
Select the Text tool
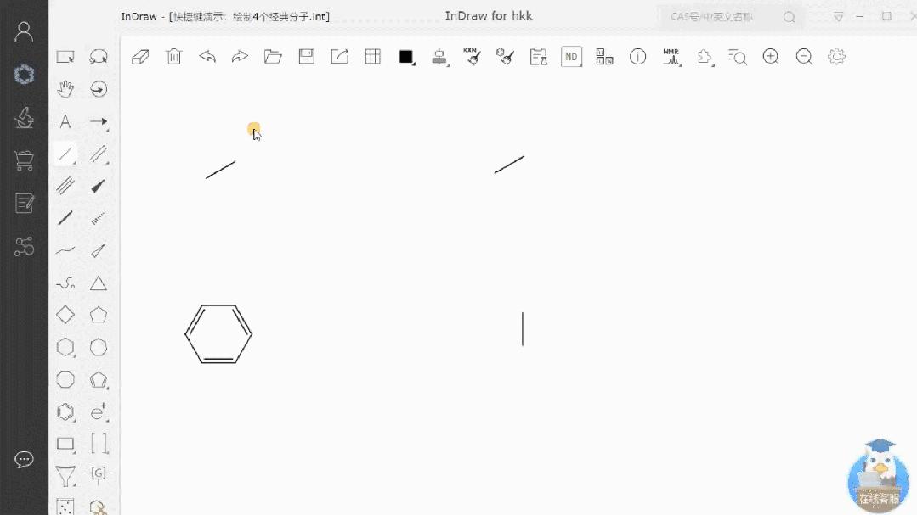coord(65,121)
